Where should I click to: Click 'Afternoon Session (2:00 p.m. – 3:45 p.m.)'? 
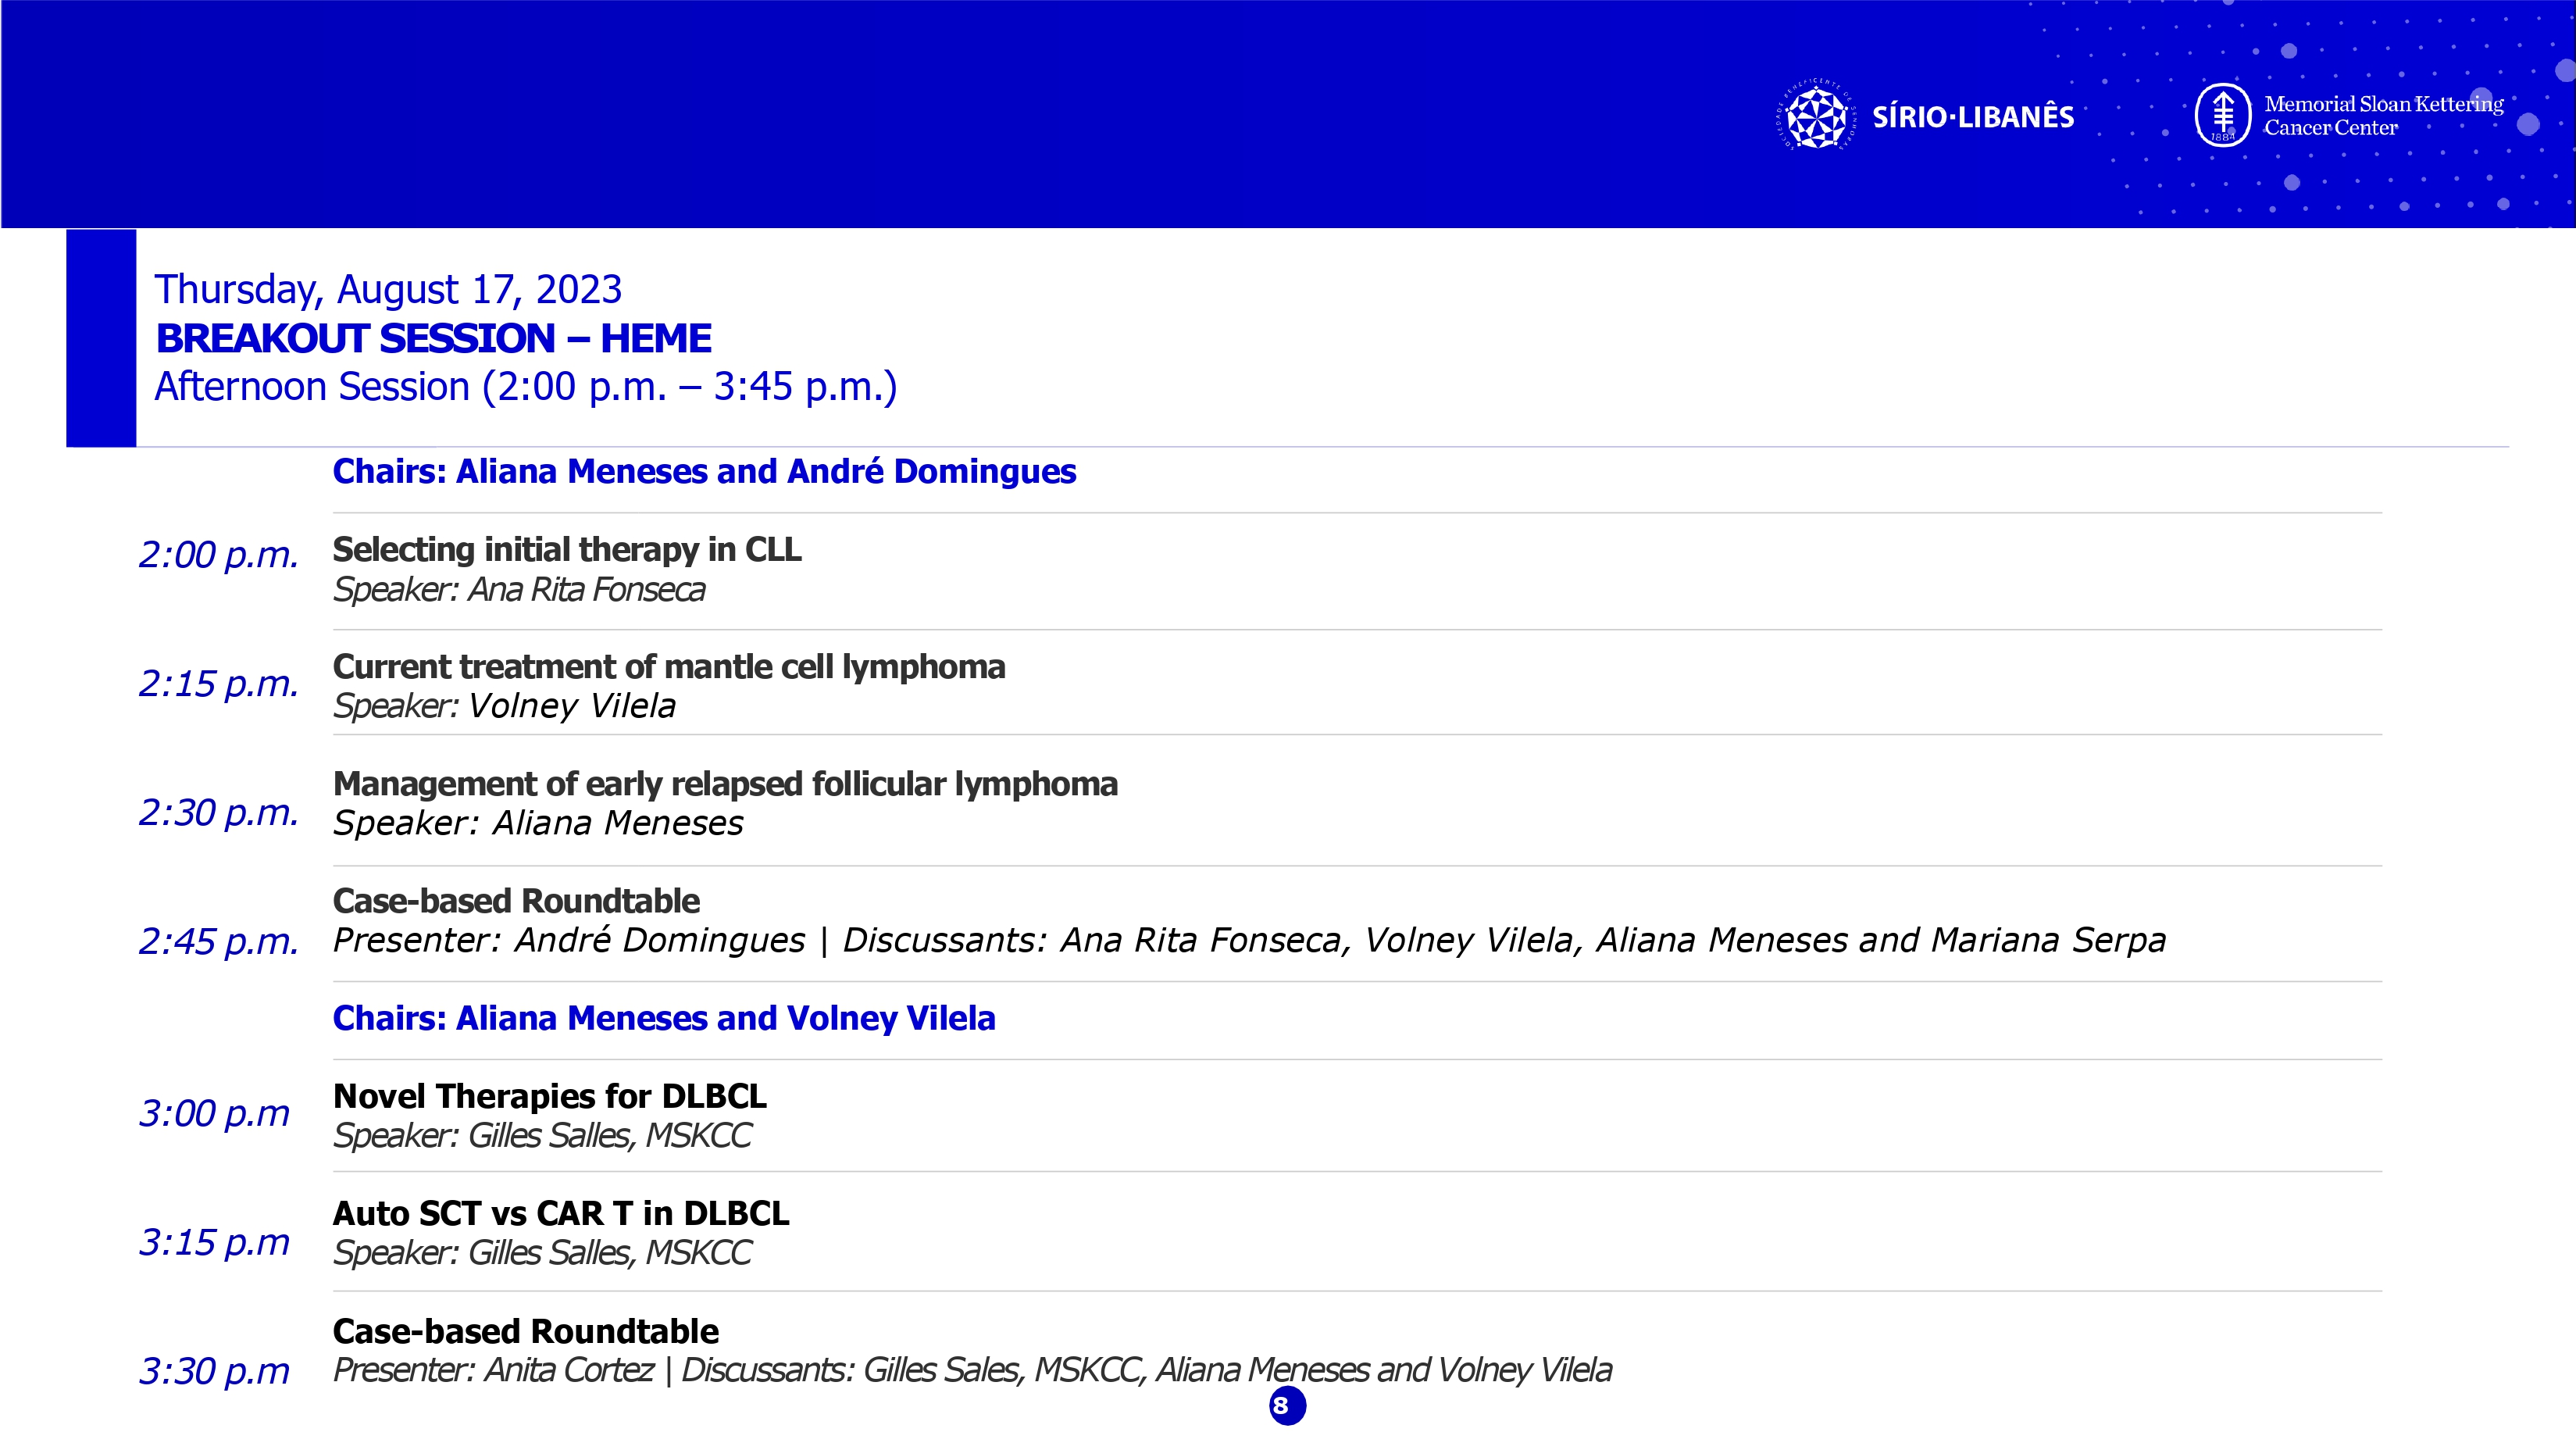pyautogui.click(x=526, y=386)
